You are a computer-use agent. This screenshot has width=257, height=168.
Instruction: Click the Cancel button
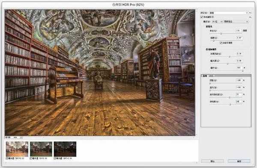click(212, 161)
